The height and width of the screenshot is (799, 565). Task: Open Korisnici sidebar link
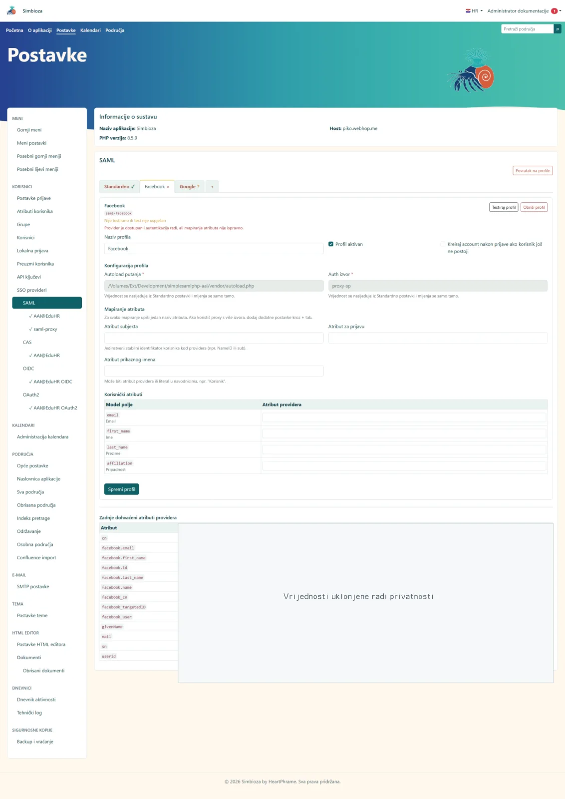26,238
